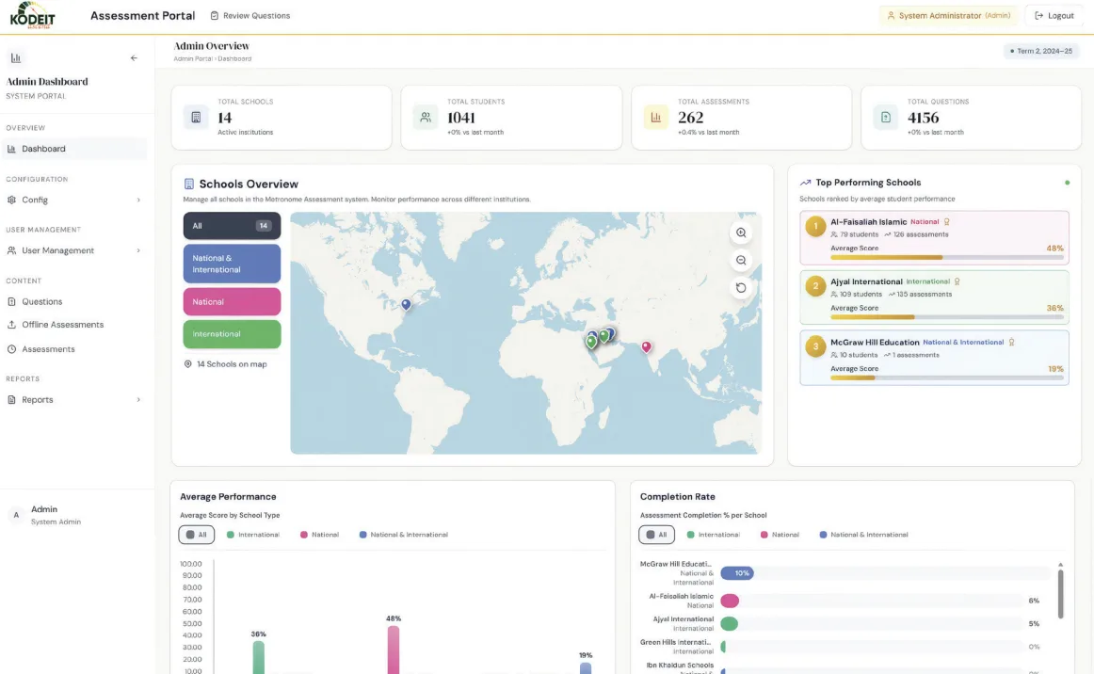The width and height of the screenshot is (1094, 674).
Task: Click the blue map pin in North America
Action: pyautogui.click(x=406, y=304)
